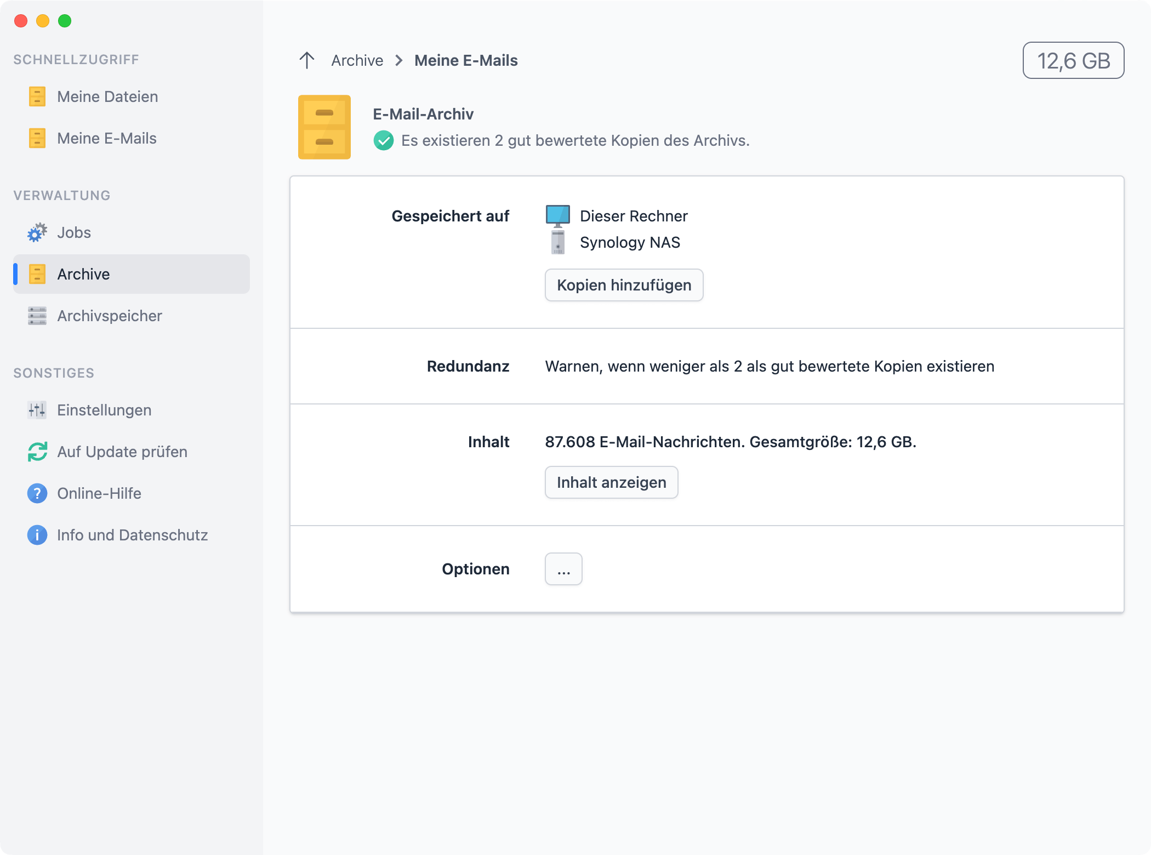Select Archive in the breadcrumb path
Image resolution: width=1151 pixels, height=855 pixels.
coord(357,60)
